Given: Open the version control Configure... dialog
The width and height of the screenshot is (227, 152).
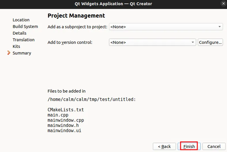Looking at the screenshot, I should tap(210, 42).
